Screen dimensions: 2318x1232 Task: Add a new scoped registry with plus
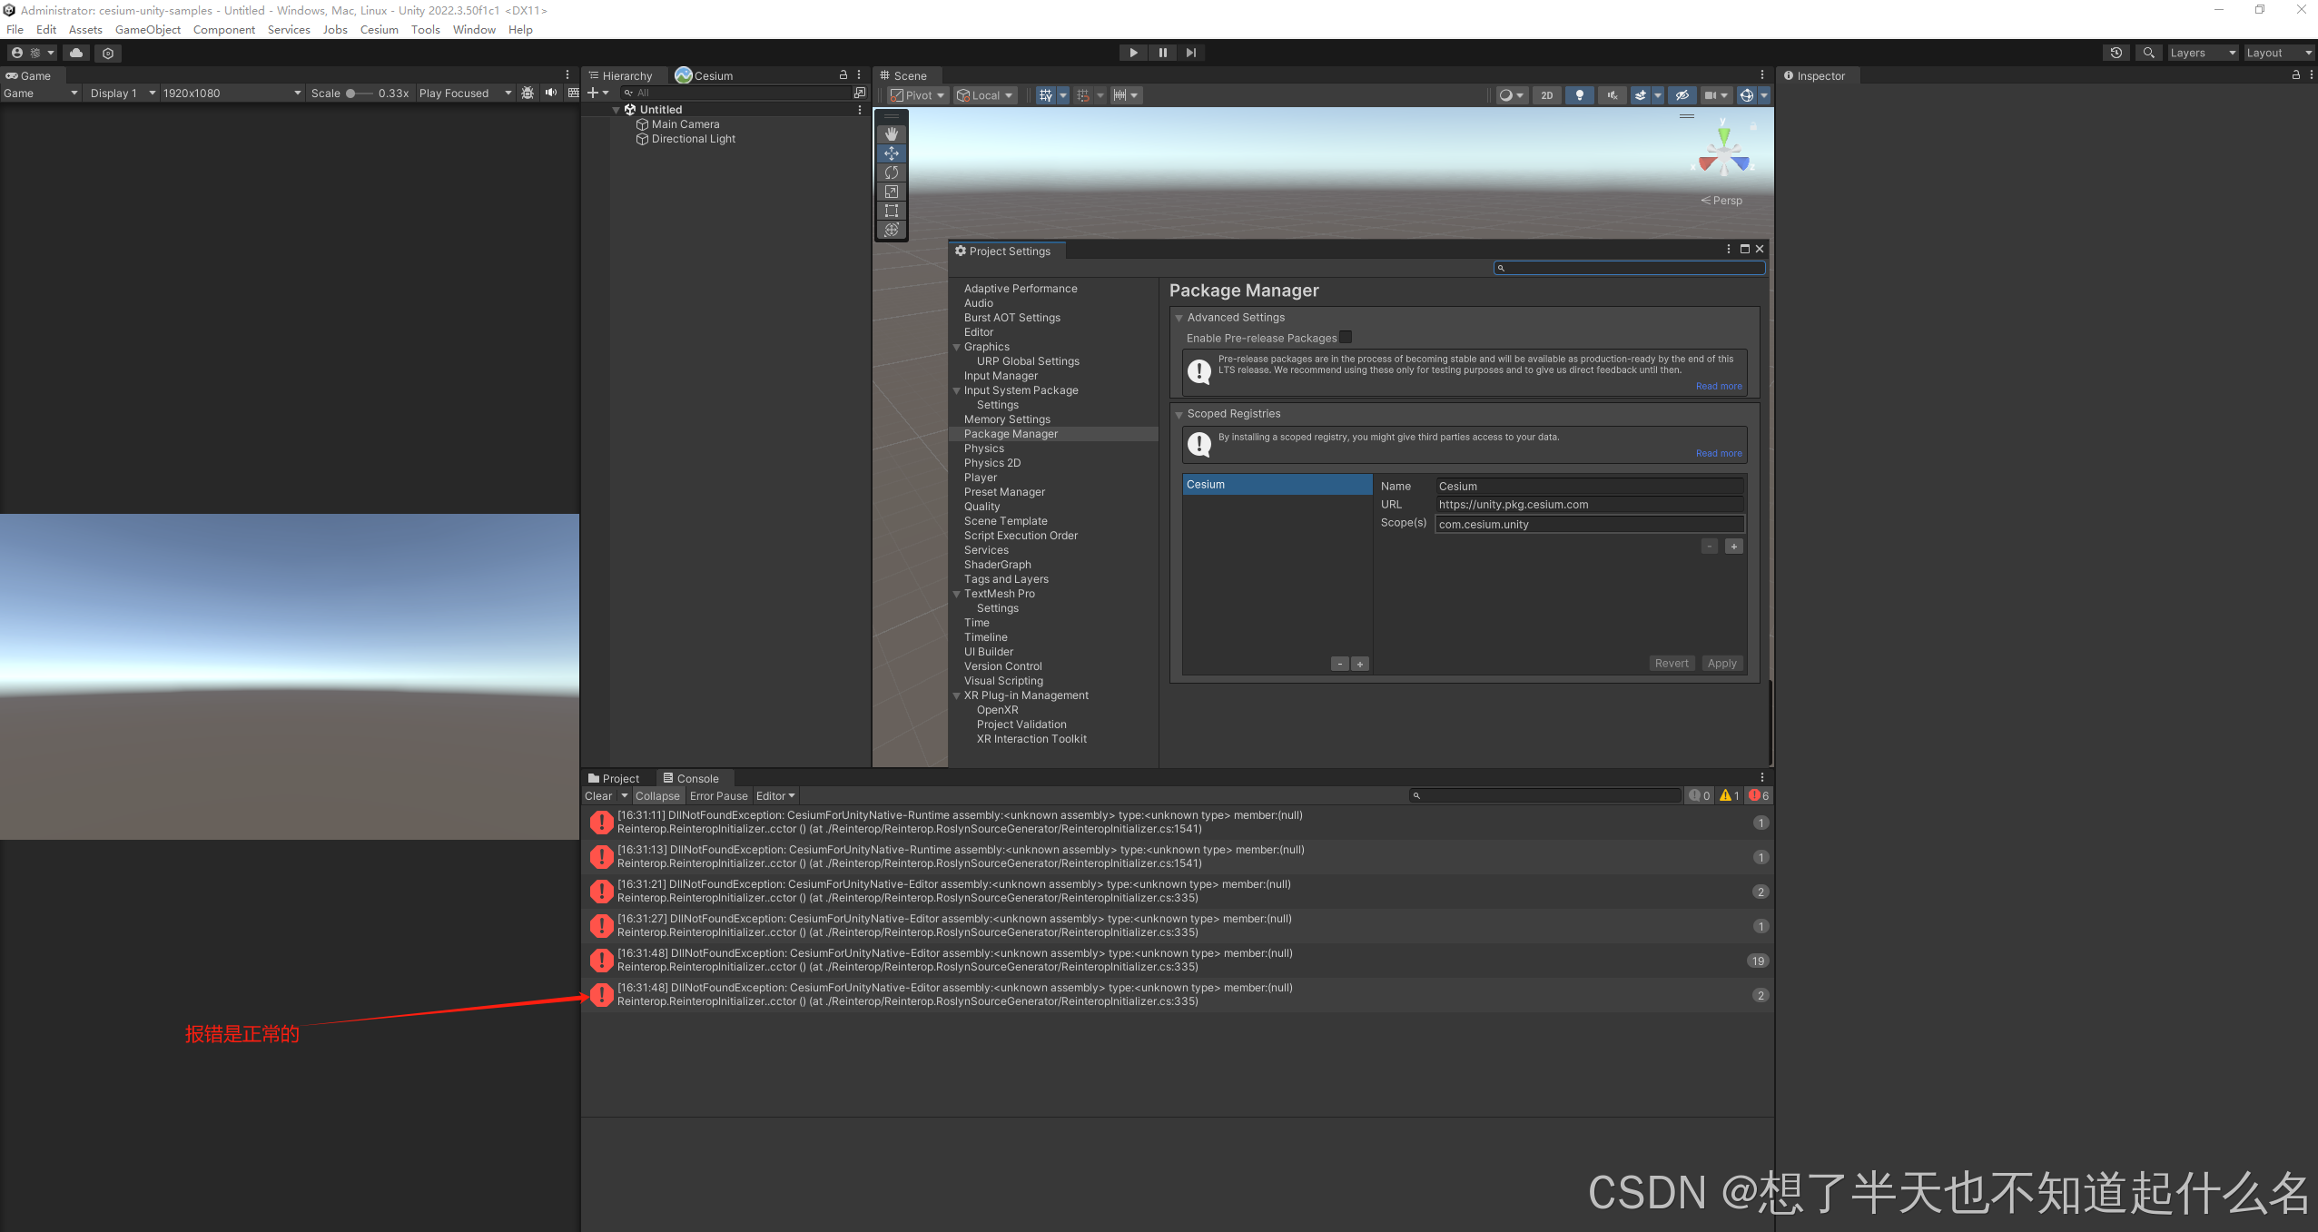pos(1360,665)
